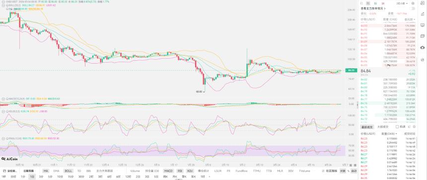Toggle the MACD sub-indicator button
This screenshot has width=427, height=180.
(x=168, y=171)
